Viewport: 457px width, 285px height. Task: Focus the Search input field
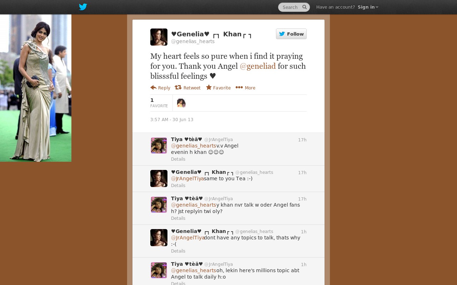tap(290, 7)
